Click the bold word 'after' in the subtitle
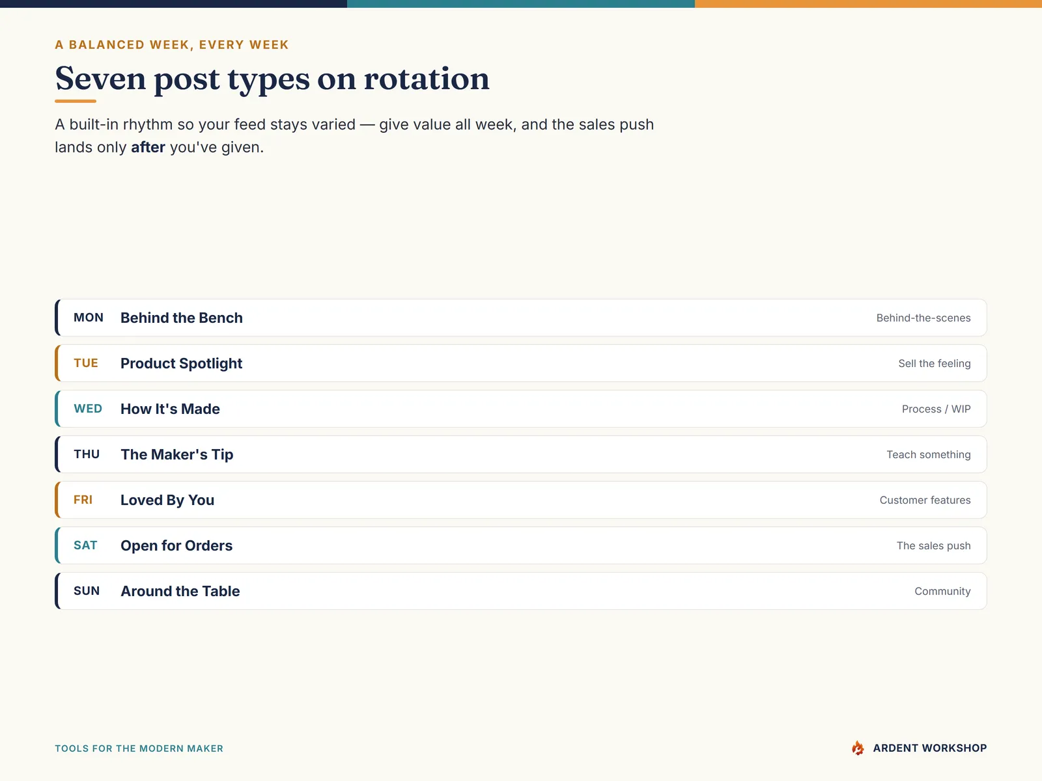This screenshot has height=781, width=1042. click(x=148, y=147)
